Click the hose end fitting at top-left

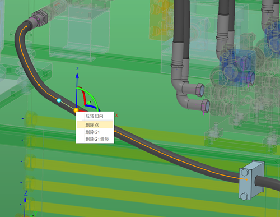pyautogui.click(x=40, y=18)
